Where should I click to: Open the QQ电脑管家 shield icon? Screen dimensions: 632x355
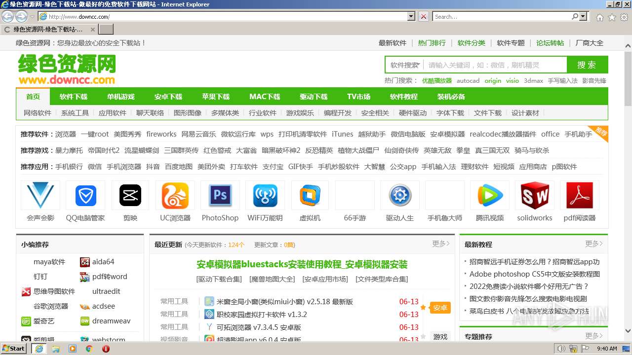tap(85, 196)
